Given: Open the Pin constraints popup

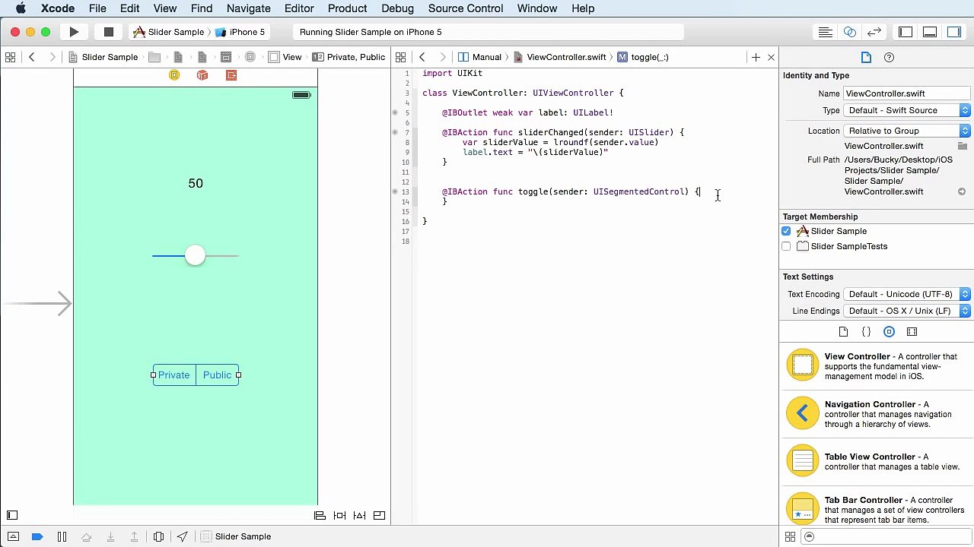Looking at the screenshot, I should click(340, 516).
